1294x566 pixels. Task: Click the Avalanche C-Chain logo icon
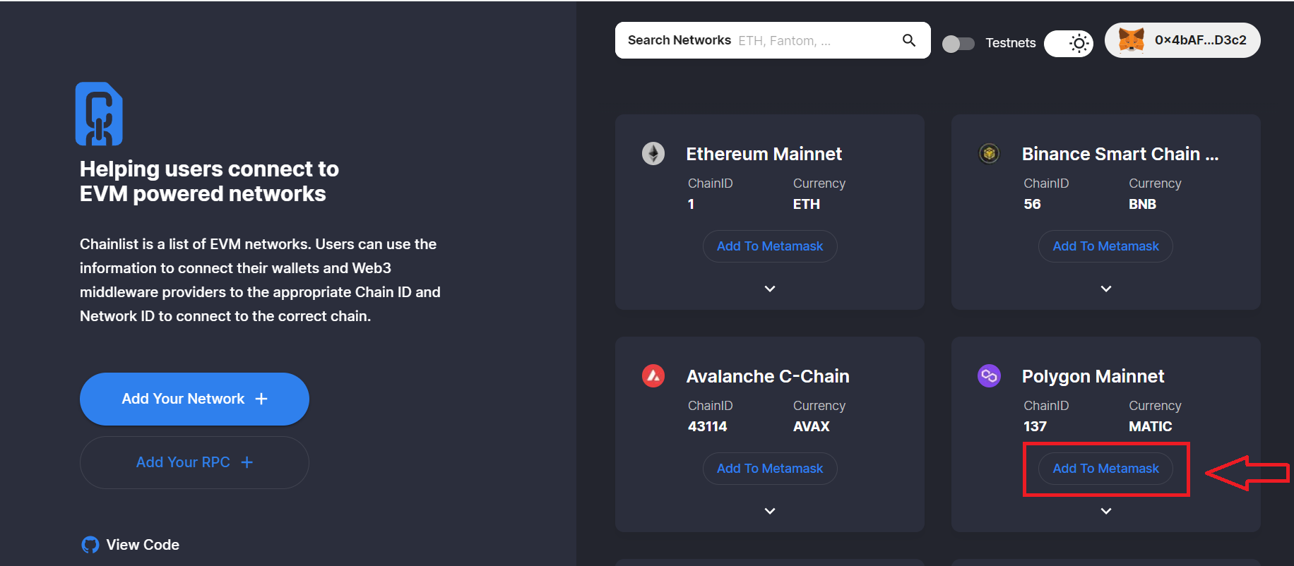pyautogui.click(x=653, y=375)
